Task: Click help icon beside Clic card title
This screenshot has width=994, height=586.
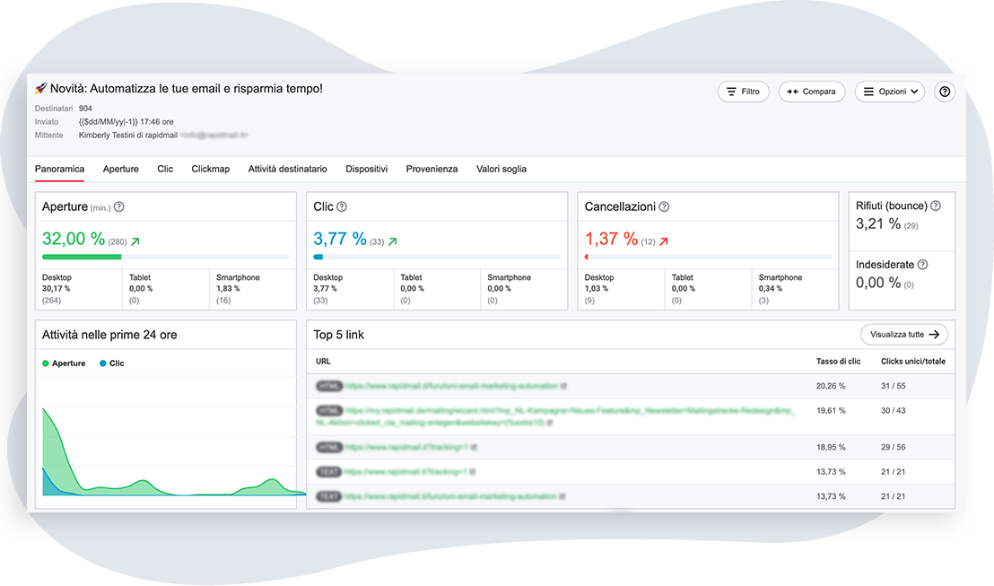Action: pos(342,207)
